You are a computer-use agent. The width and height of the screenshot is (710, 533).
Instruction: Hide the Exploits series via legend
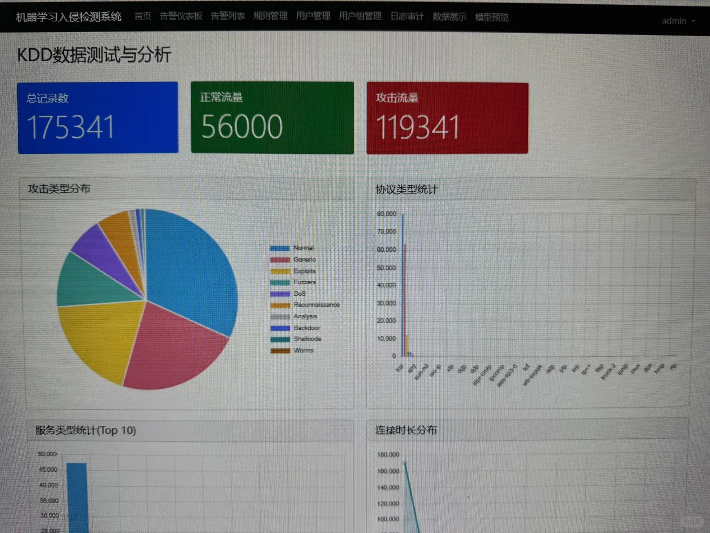click(293, 271)
